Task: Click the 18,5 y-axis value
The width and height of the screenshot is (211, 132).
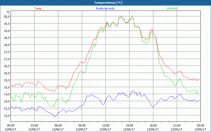Action: (x=7, y=38)
